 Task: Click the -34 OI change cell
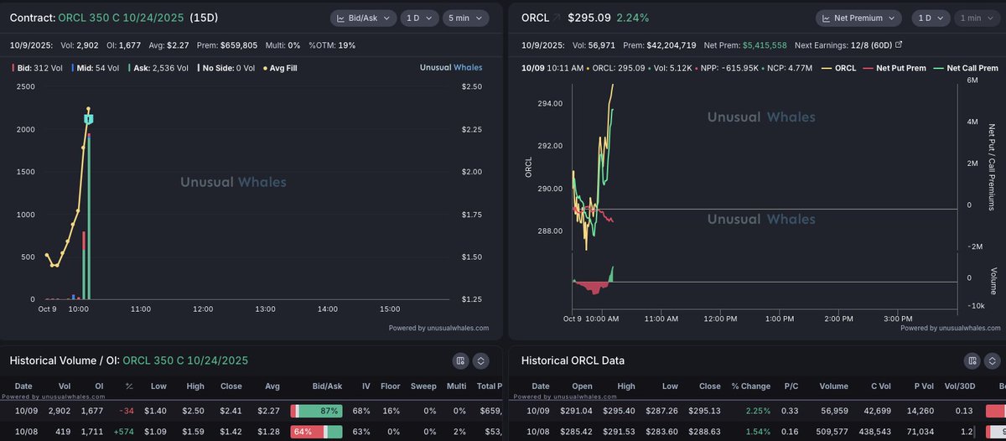[x=126, y=411]
